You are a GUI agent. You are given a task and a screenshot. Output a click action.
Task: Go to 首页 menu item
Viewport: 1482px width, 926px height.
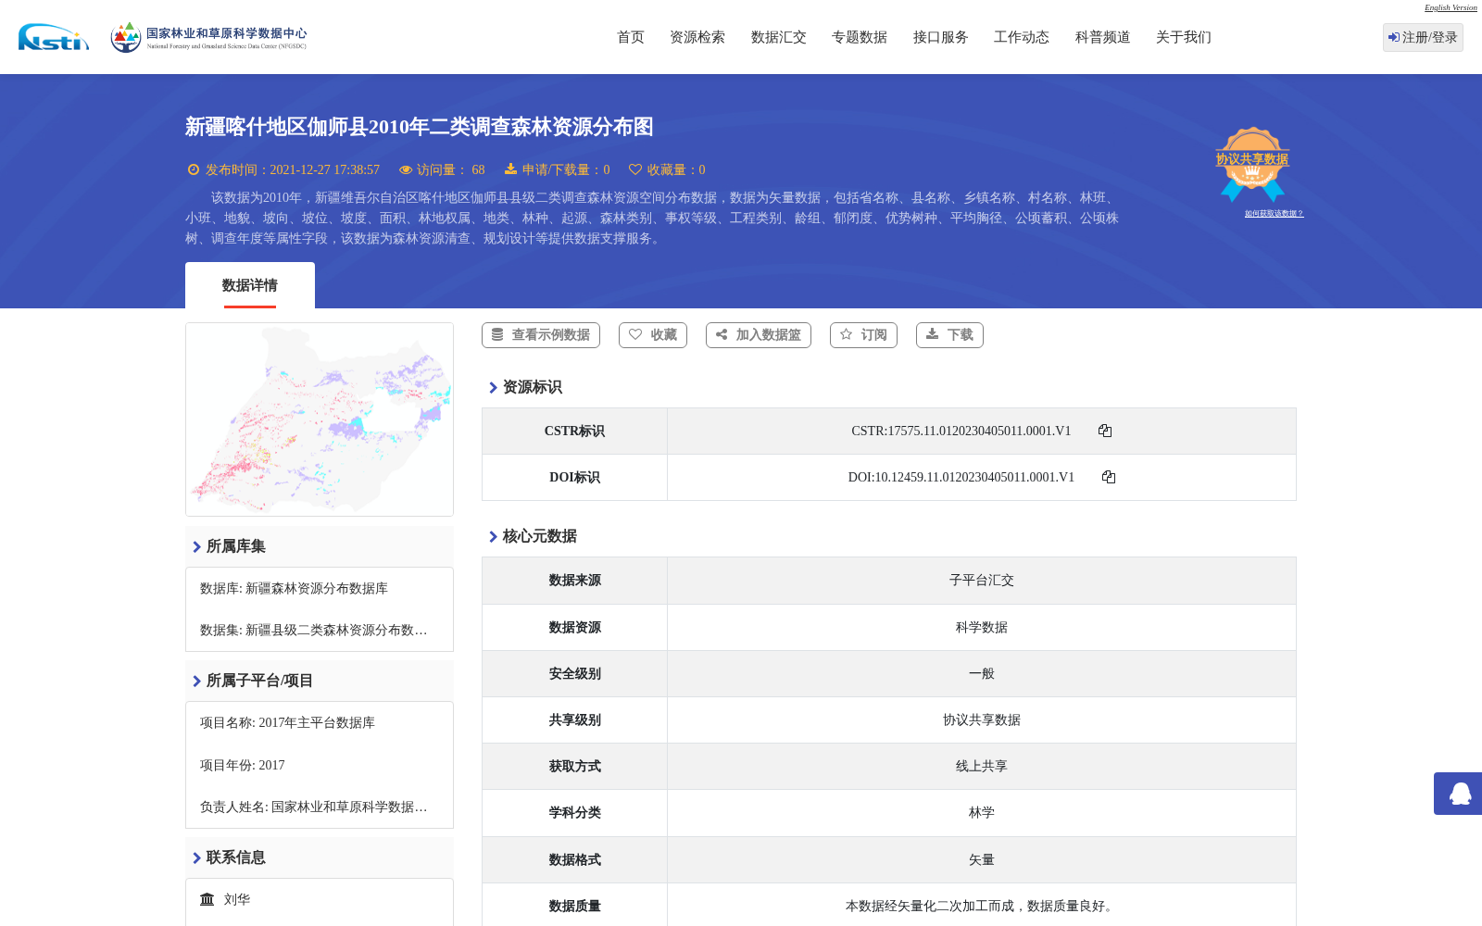tap(631, 37)
